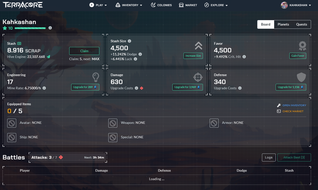Click the Damage crosshair icon
The width and height of the screenshot is (318, 190).
click(x=198, y=77)
